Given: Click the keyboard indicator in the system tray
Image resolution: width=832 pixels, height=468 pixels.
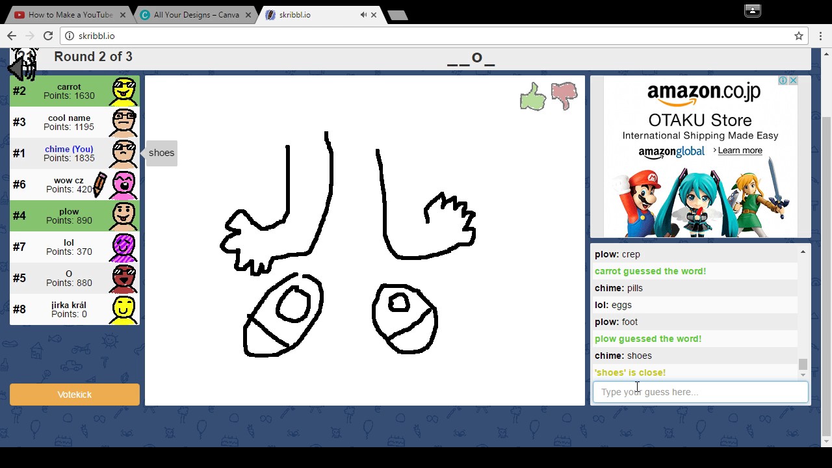Looking at the screenshot, I should (x=752, y=11).
